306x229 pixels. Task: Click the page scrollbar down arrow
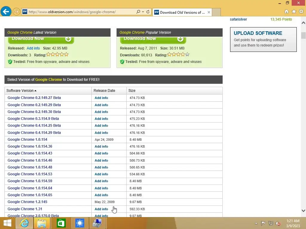(304, 211)
